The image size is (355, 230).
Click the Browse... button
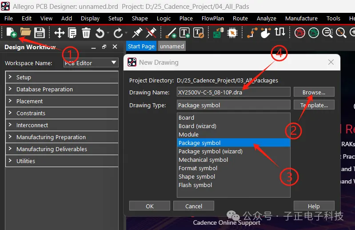(314, 92)
